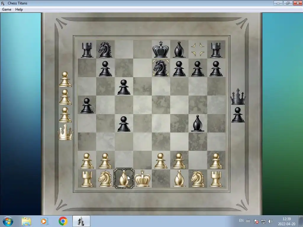Restore down the Chess Titans window
The width and height of the screenshot is (303, 227).
(288, 3)
